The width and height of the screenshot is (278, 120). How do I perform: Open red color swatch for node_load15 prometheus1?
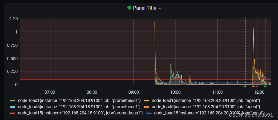point(13,113)
